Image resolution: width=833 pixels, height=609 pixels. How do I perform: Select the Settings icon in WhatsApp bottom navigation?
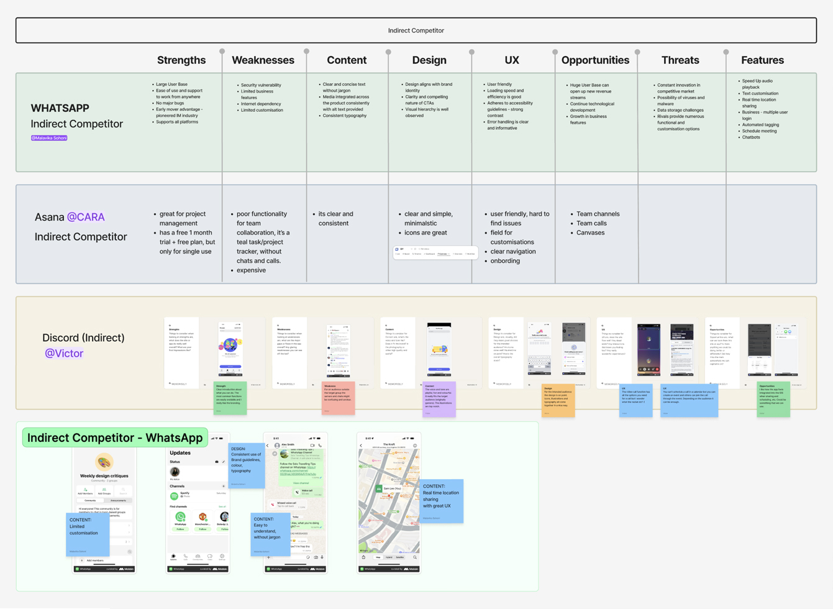coord(222,557)
